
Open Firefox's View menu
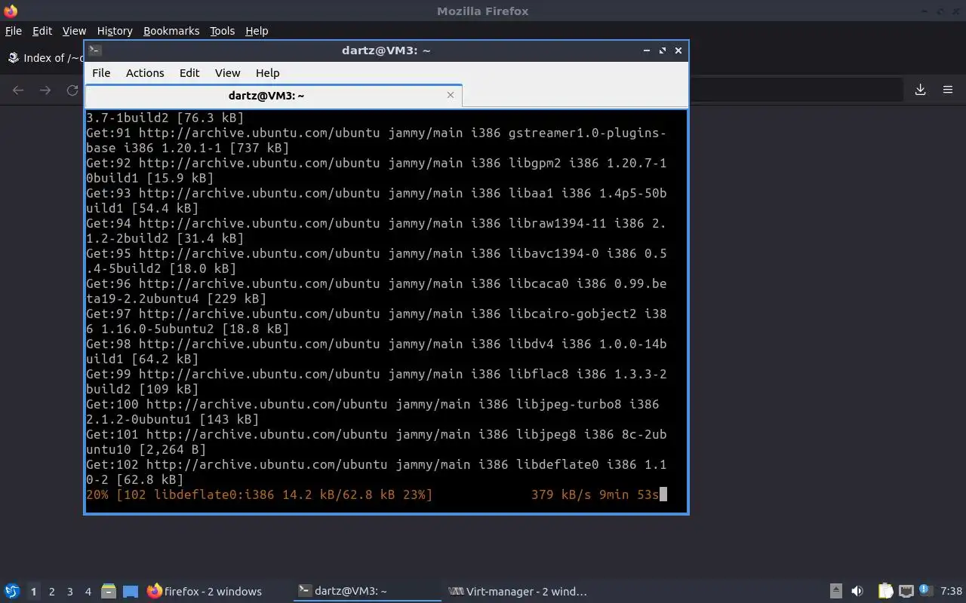pos(74,31)
